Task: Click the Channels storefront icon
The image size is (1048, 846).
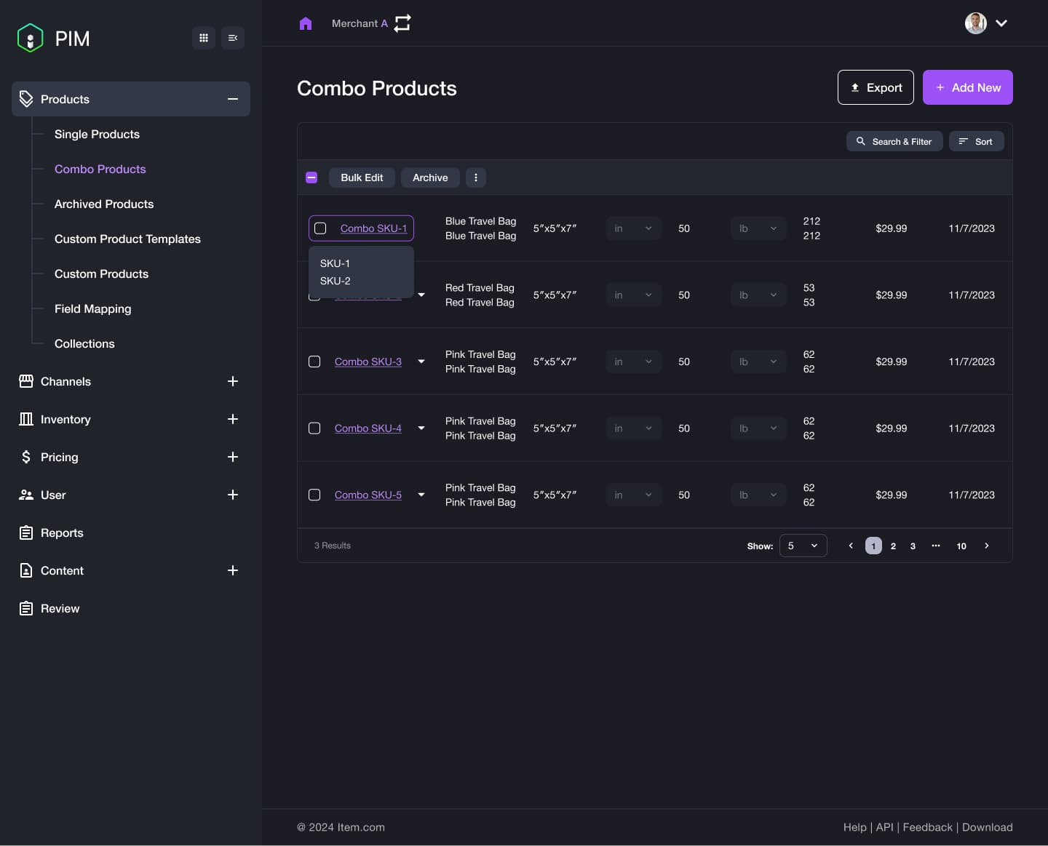Action: click(26, 381)
